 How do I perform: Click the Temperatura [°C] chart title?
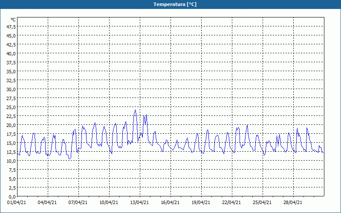click(175, 4)
